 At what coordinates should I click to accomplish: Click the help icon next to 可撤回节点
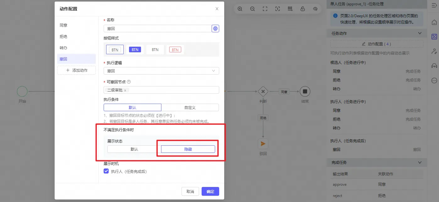click(x=128, y=82)
